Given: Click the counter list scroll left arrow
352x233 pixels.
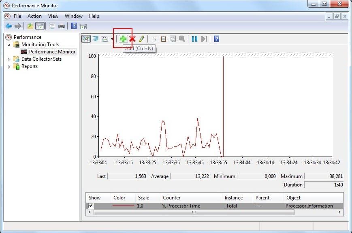Looking at the screenshot, I should point(90,212).
